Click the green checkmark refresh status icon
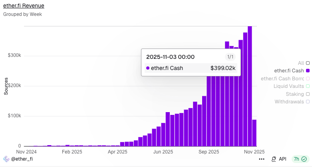 304,159
